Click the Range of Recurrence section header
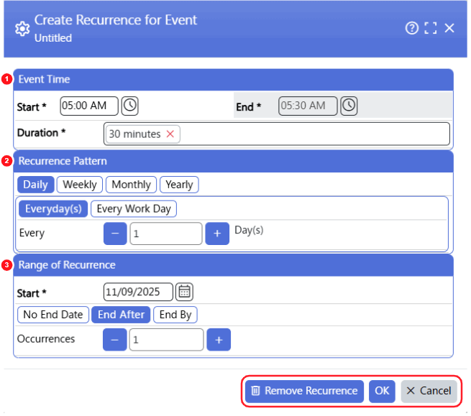 click(x=234, y=265)
